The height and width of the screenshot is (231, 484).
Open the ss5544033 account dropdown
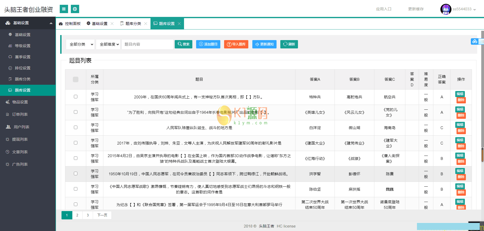461,9
